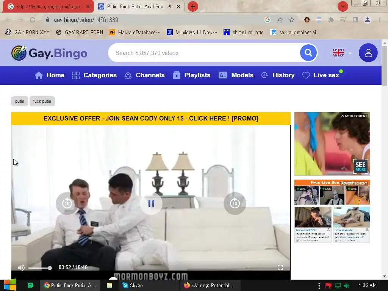Screen dimensions: 388x291
Task: Click the See More ad button
Action: 361,166
